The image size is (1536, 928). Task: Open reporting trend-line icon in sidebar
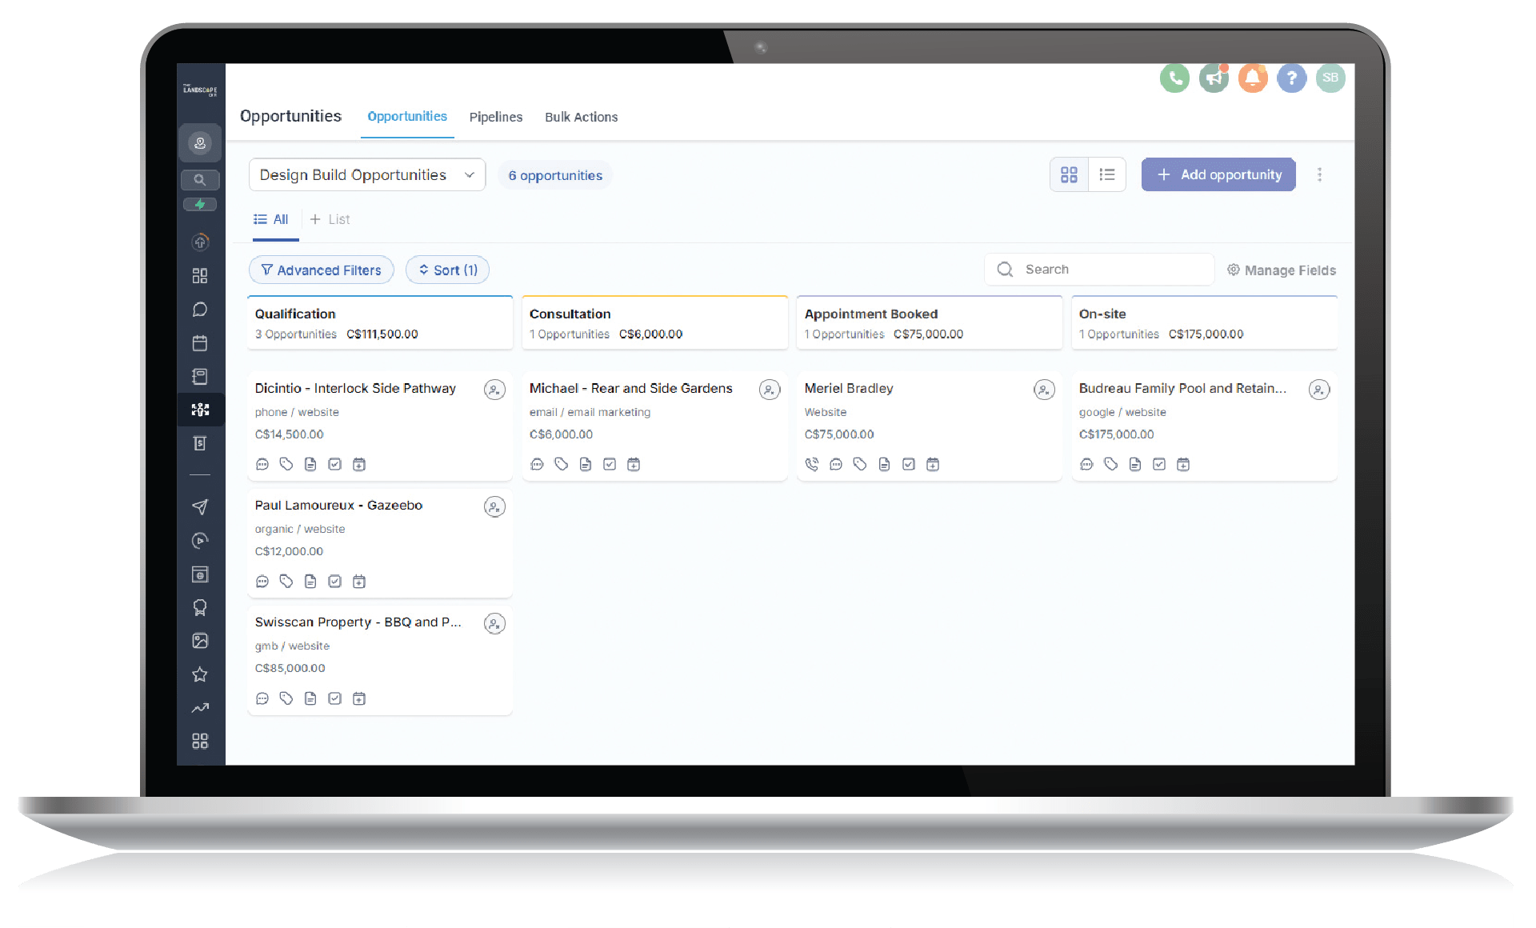pos(200,708)
